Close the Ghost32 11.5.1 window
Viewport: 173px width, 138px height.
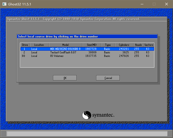(x=167, y=4)
